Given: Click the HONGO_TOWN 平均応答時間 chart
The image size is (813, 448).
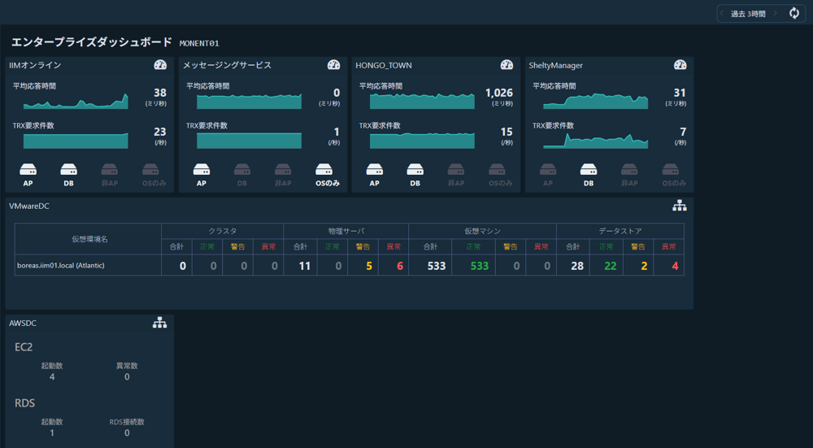Looking at the screenshot, I should [x=422, y=101].
